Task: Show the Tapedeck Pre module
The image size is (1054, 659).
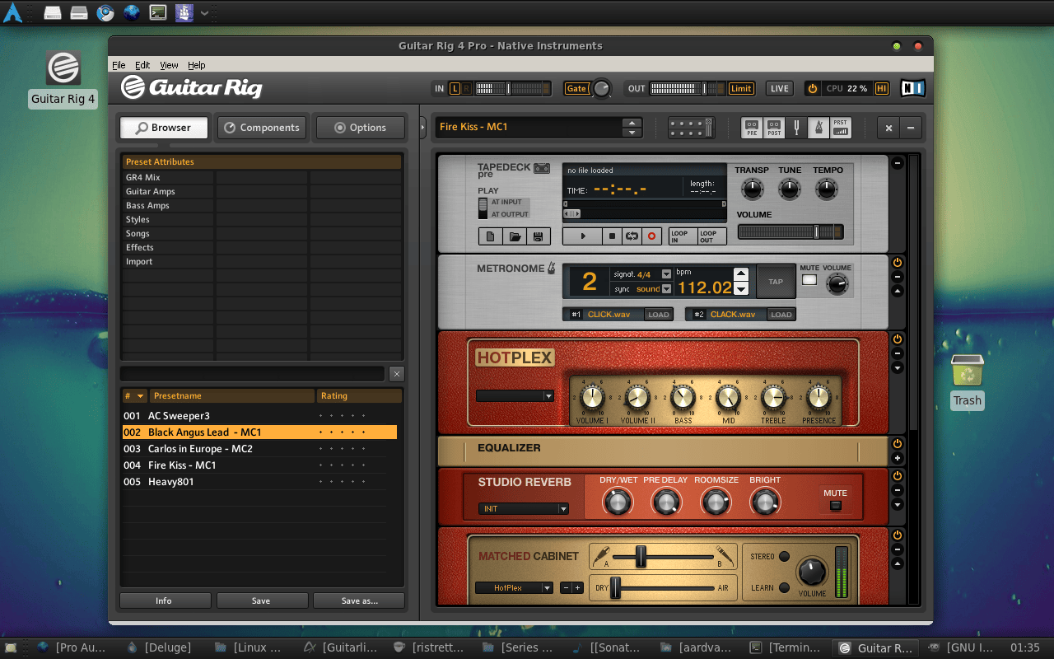Action: pyautogui.click(x=752, y=128)
